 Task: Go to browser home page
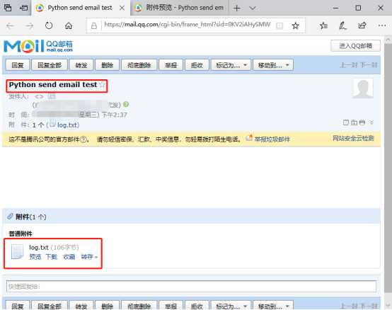(68, 25)
